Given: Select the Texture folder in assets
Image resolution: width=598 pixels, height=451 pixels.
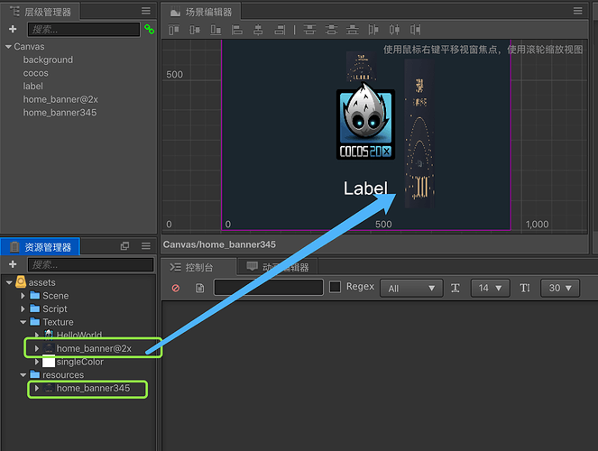Looking at the screenshot, I should pos(58,322).
